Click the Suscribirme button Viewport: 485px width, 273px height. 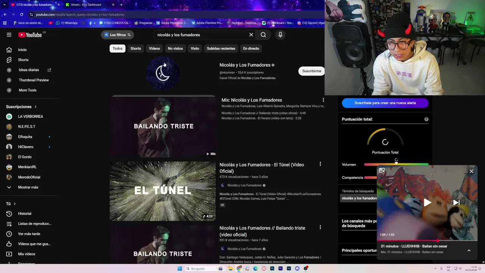(x=311, y=71)
